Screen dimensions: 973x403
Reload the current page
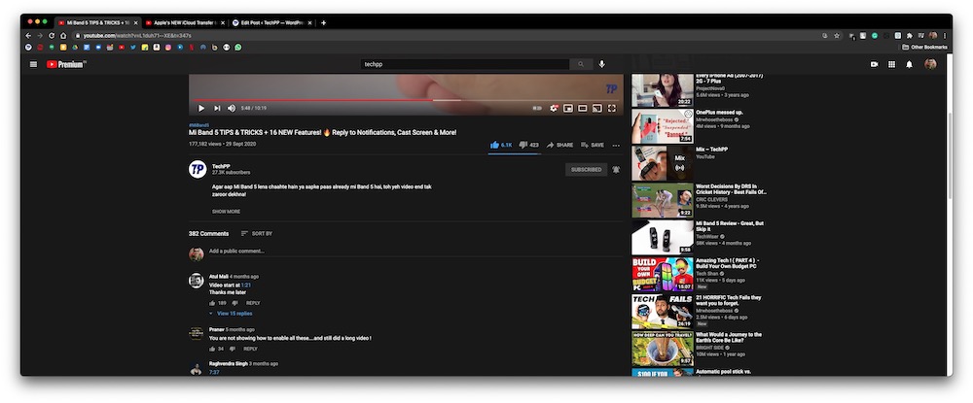coord(52,36)
